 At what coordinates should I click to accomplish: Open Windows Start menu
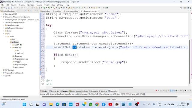24,104
